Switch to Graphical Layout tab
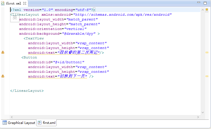The width and height of the screenshot is (211, 129). (19, 123)
